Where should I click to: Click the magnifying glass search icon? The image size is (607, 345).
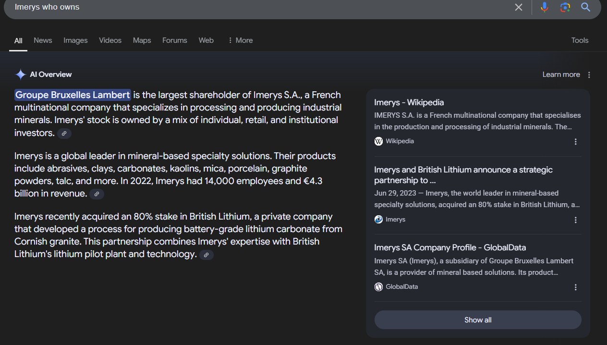(x=585, y=7)
